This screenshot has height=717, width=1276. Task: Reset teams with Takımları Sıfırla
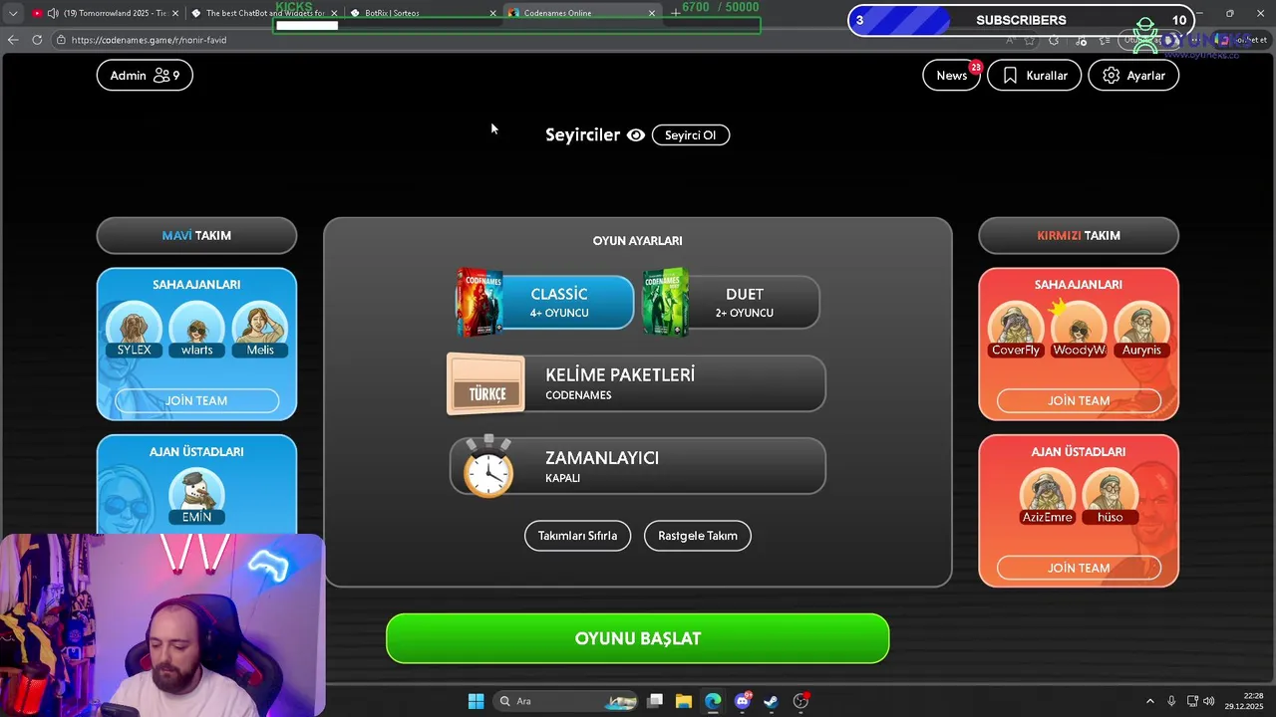[x=577, y=536]
